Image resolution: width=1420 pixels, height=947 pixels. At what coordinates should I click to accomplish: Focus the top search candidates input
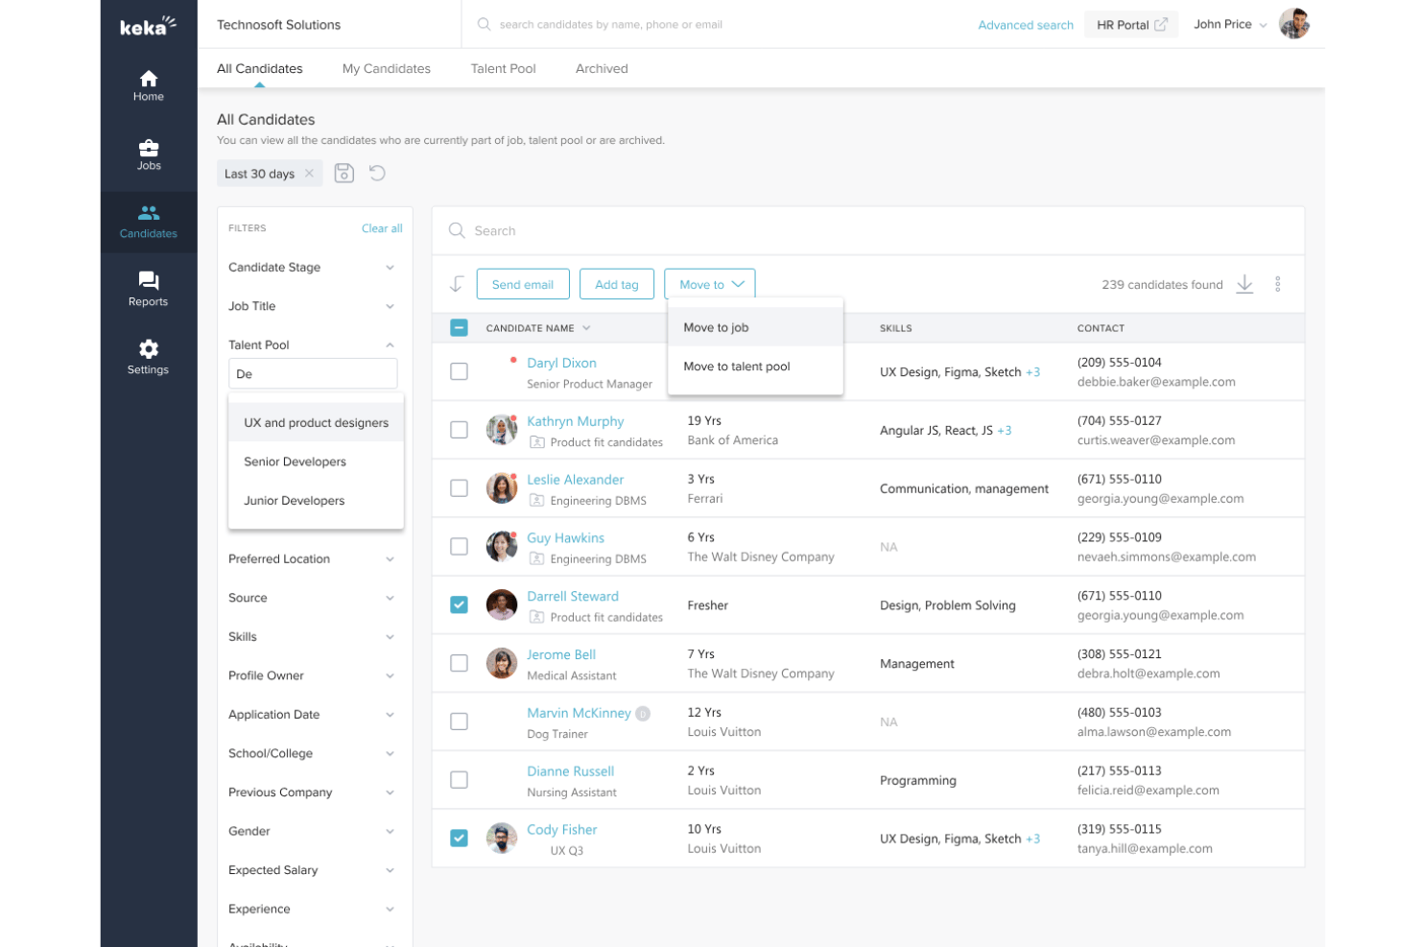tap(611, 25)
